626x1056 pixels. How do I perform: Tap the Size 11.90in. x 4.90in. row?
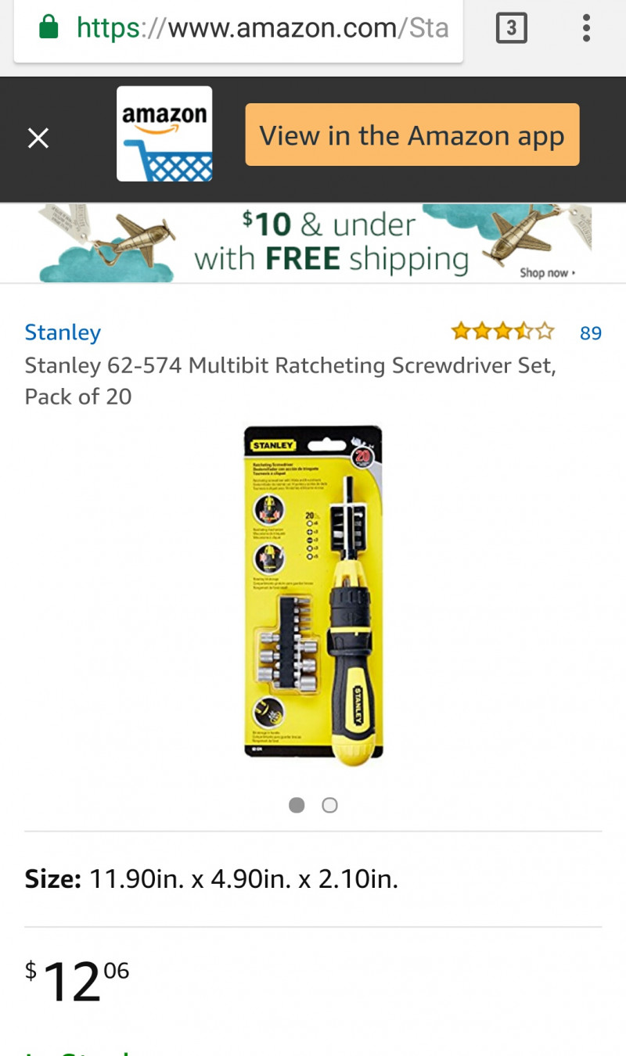[313, 879]
